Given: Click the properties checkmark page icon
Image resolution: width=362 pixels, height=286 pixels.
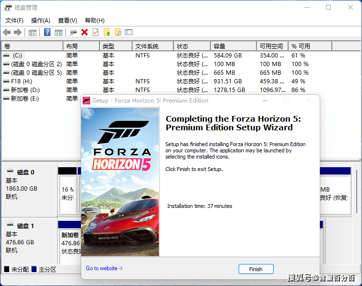Looking at the screenshot, I should click(x=96, y=32).
